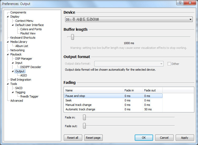Select the Output tree item

20,71
